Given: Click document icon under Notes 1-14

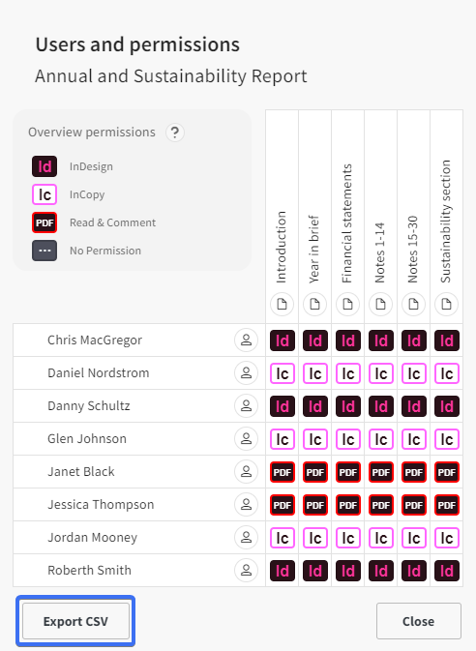Looking at the screenshot, I should pos(381,305).
